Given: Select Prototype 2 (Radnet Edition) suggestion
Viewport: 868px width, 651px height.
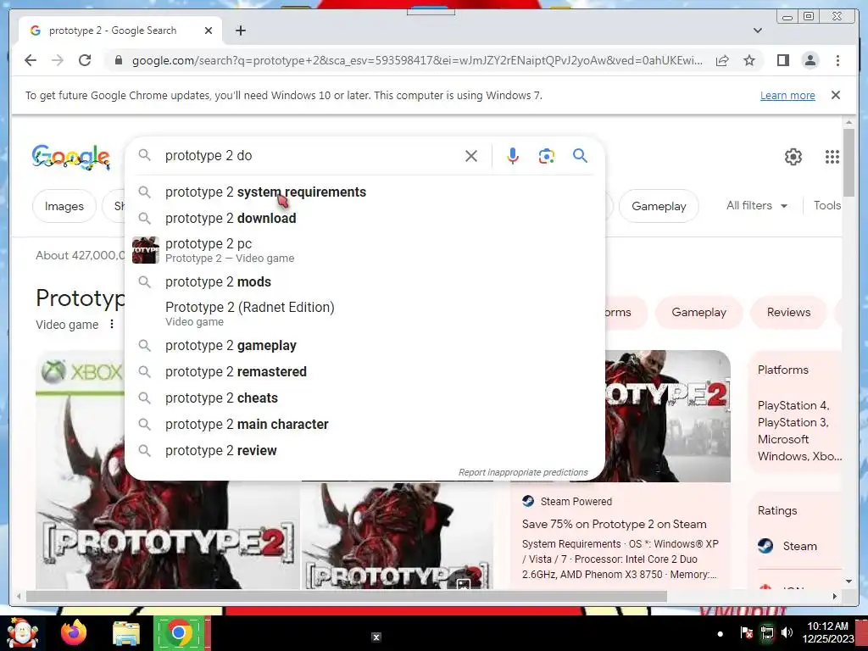Looking at the screenshot, I should tap(364, 314).
